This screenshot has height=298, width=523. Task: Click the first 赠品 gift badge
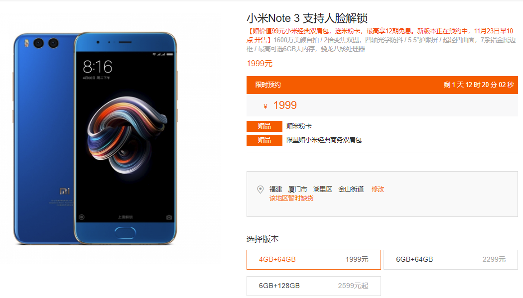point(264,126)
